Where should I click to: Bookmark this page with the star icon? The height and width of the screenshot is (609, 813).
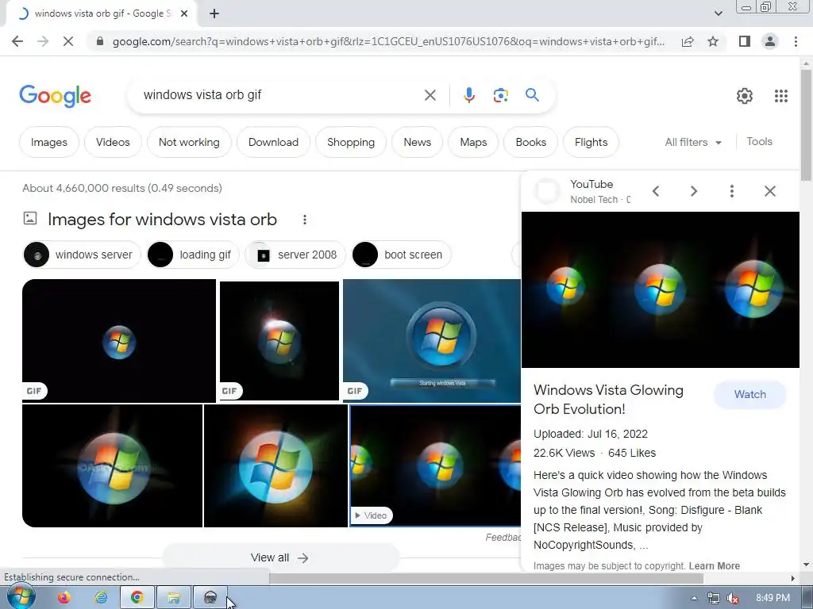tap(713, 41)
